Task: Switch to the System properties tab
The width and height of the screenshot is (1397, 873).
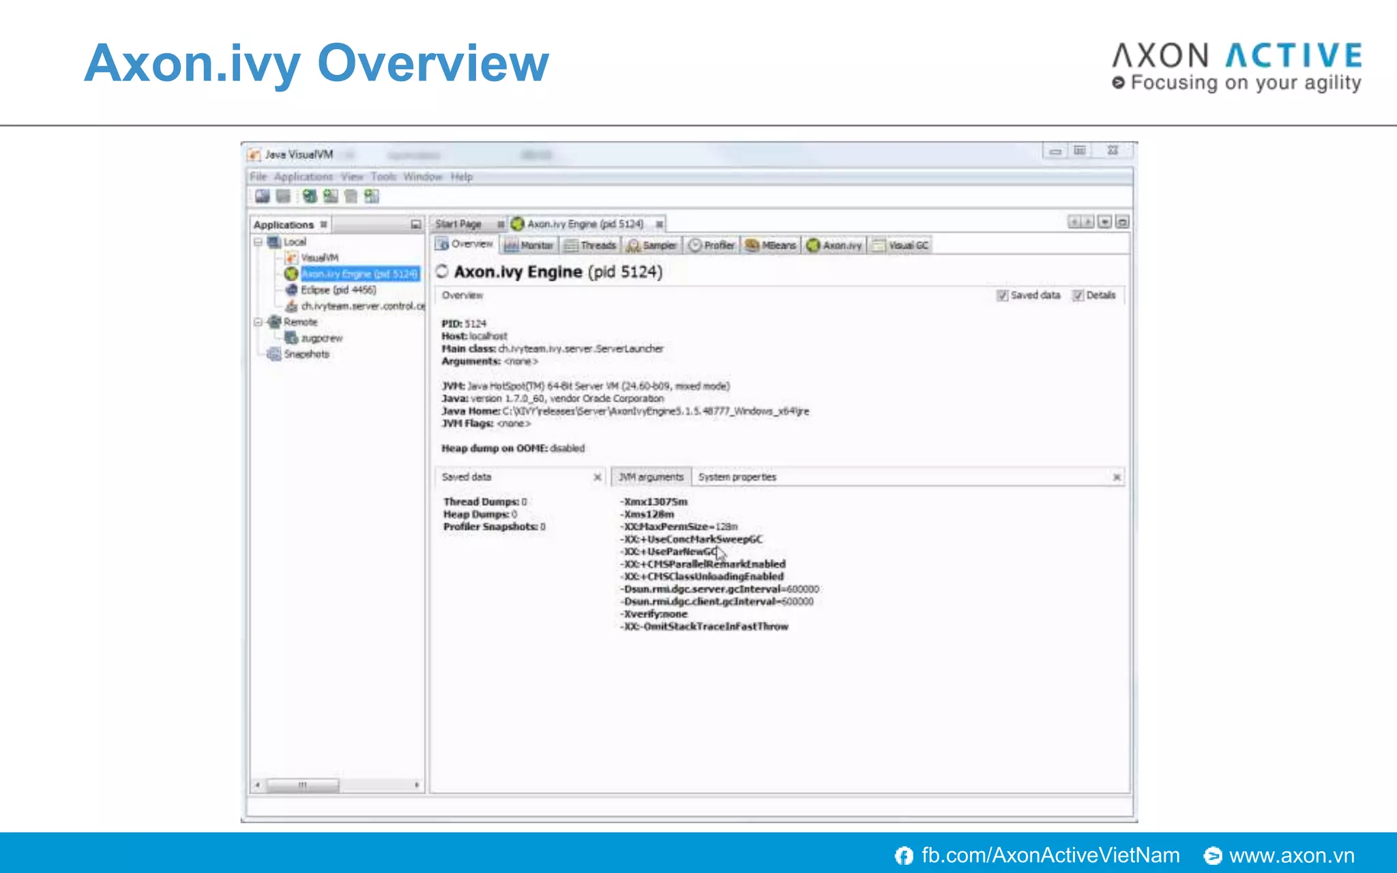Action: coord(737,477)
